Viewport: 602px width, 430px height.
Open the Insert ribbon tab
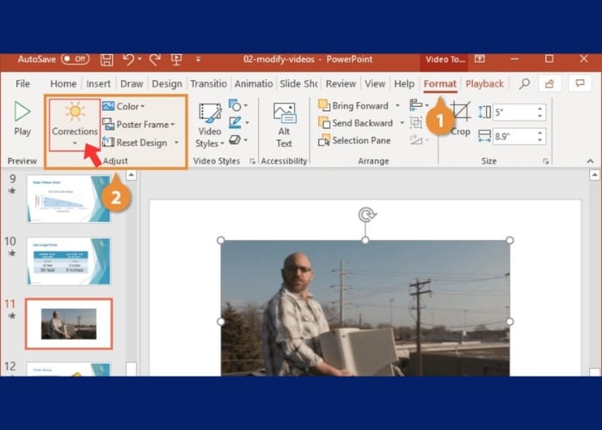click(x=98, y=83)
